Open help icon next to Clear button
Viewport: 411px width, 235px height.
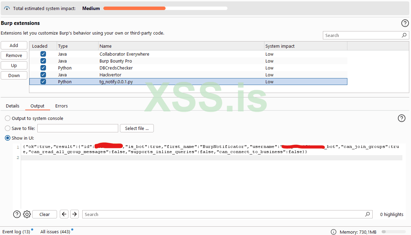tap(17, 214)
